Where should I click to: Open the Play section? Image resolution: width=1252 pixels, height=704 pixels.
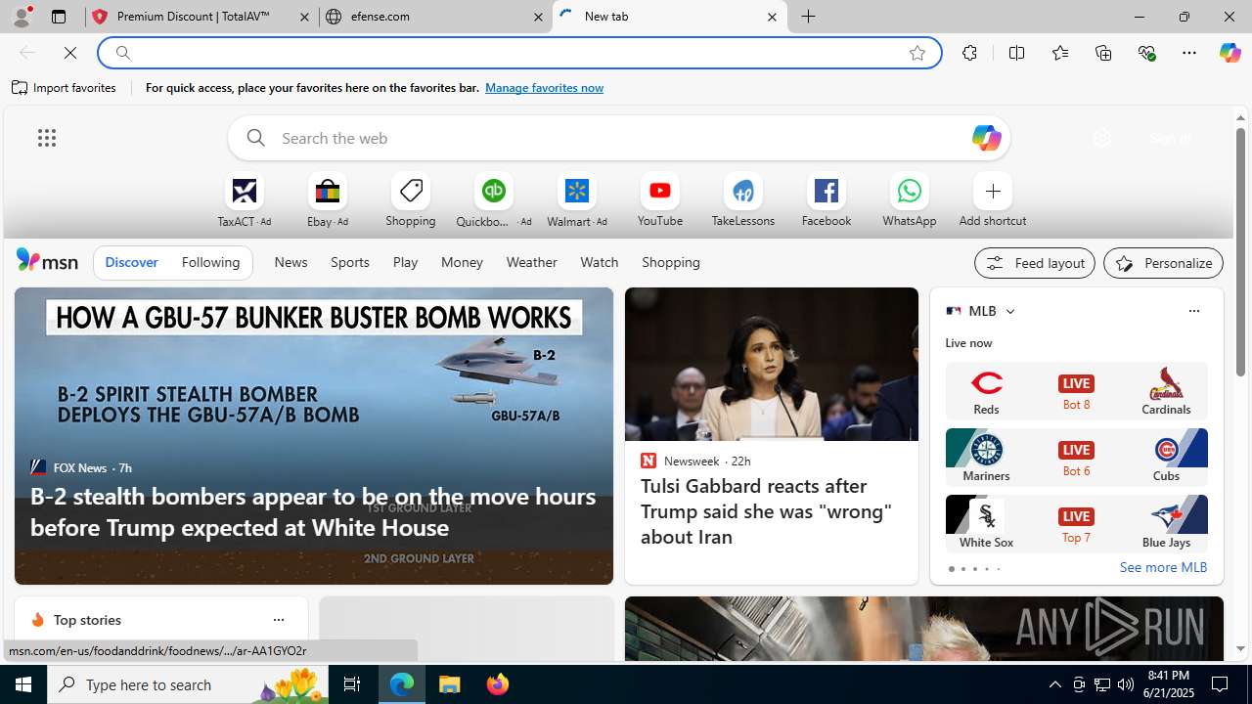coord(405,262)
